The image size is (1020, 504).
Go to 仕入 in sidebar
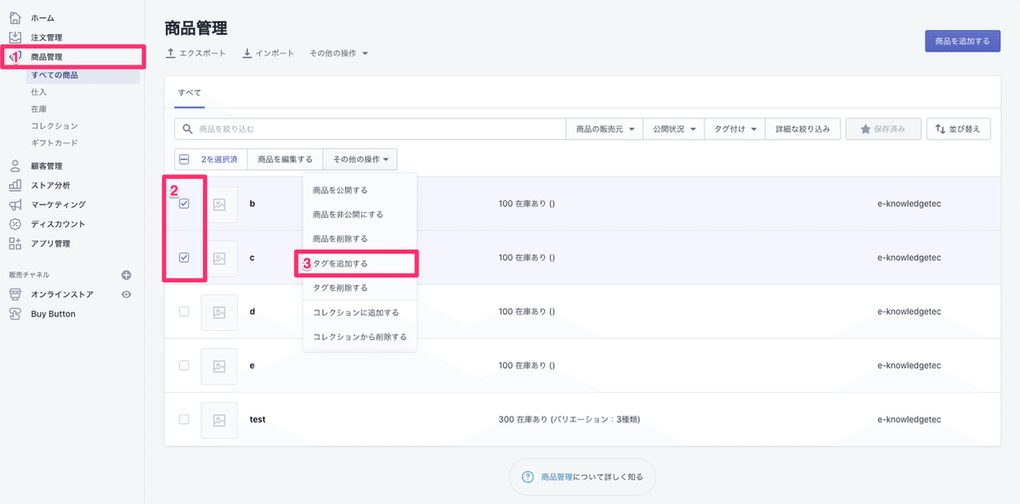click(x=38, y=92)
